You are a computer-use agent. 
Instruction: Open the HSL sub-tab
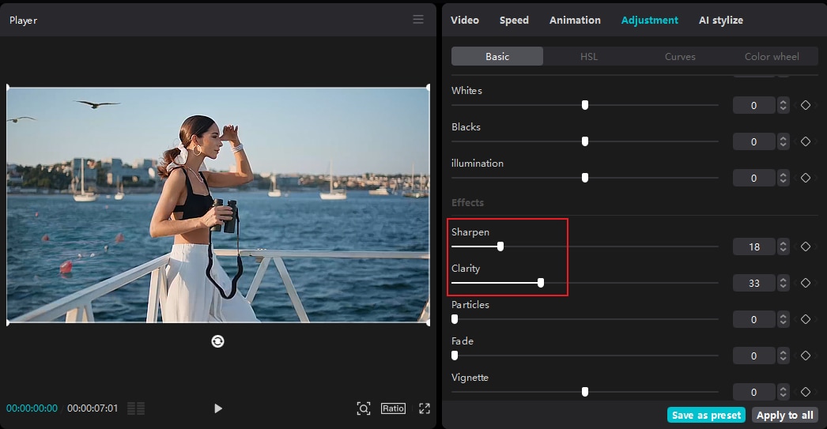pyautogui.click(x=589, y=56)
